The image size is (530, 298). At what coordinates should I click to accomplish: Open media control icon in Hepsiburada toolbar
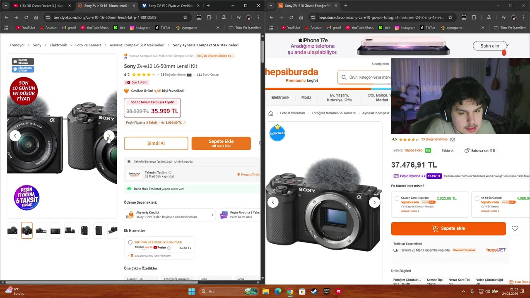coord(503,17)
